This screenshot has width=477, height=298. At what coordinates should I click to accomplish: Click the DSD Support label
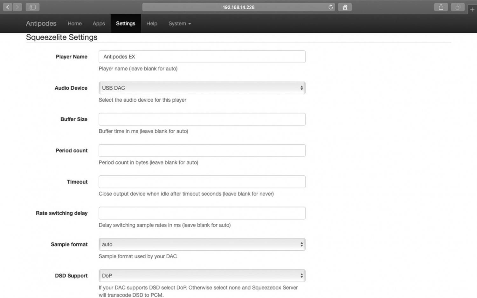71,276
